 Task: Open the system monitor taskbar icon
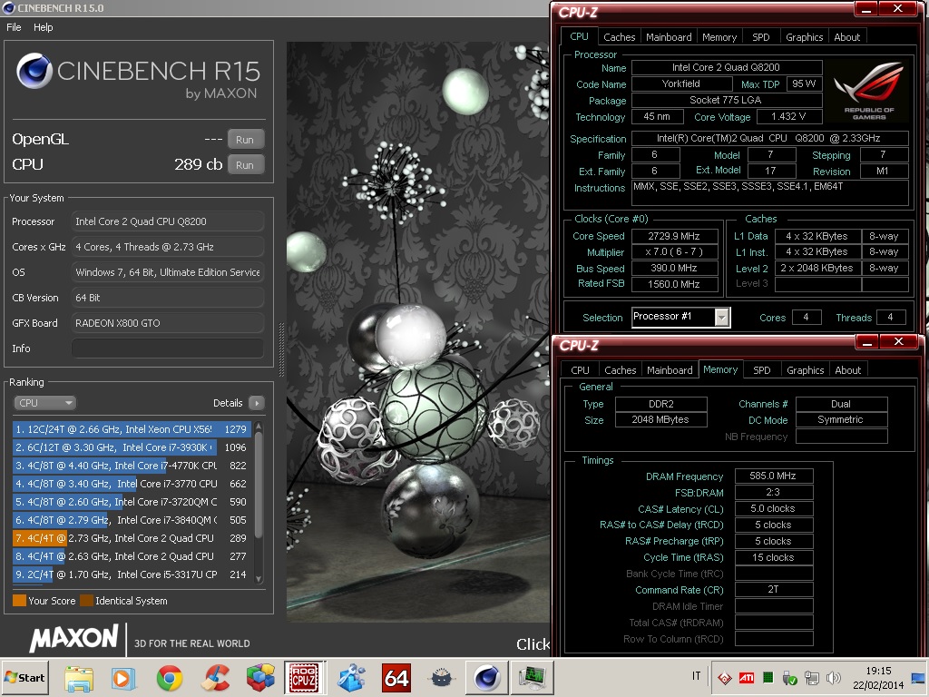pyautogui.click(x=533, y=677)
